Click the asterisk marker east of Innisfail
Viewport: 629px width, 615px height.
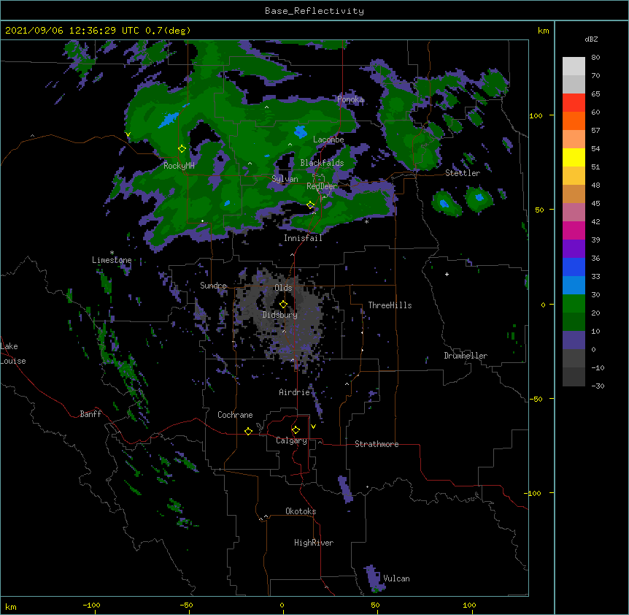pos(366,221)
